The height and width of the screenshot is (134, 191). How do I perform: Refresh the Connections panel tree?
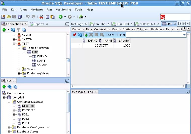pyautogui.click(x=13, y=30)
